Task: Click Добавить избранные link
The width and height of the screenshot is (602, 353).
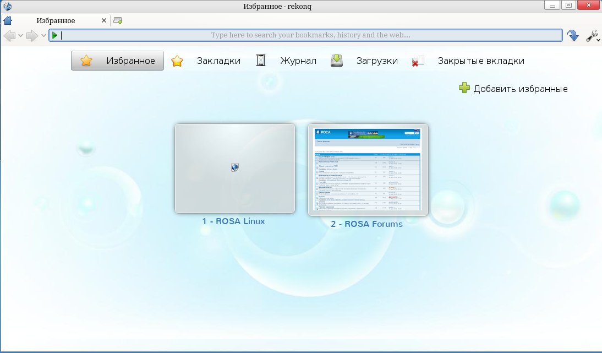Action: click(513, 89)
